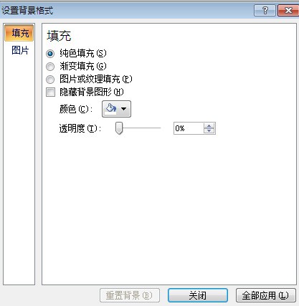This screenshot has height=306, width=299.
Task: Click the 颜色(C) label text
Action: click(x=75, y=109)
